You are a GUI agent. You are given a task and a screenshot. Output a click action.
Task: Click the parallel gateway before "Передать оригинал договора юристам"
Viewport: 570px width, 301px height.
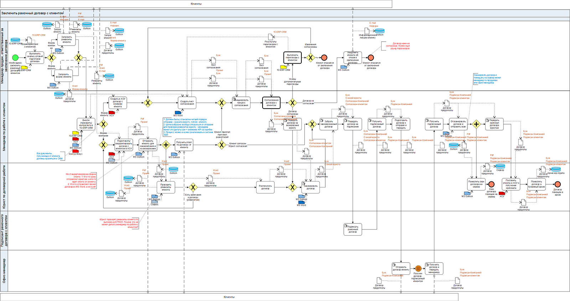pyautogui.click(x=476, y=124)
